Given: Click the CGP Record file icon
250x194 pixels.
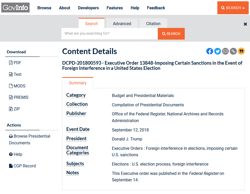Looking at the screenshot, I should click(x=11, y=166).
